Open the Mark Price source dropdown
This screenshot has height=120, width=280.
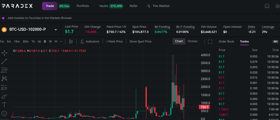(x=114, y=41)
